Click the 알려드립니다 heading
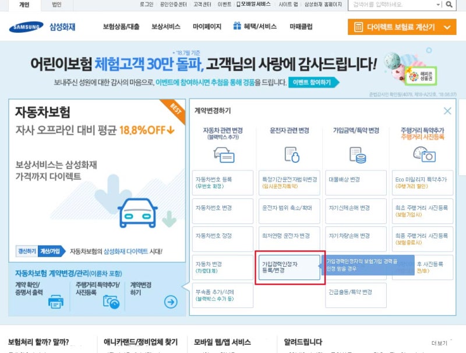The height and width of the screenshot is (353, 466). (303, 342)
